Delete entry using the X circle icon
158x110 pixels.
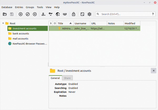pyautogui.click(x=35, y=14)
